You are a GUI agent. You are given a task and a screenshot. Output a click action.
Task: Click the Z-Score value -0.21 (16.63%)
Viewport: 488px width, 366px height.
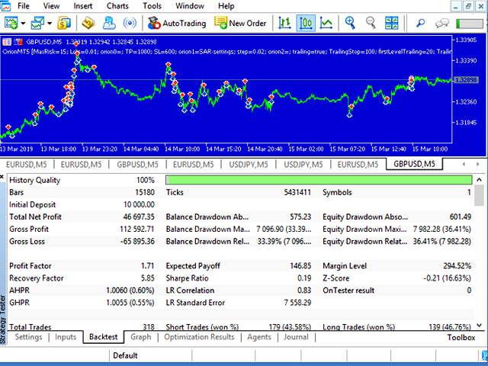click(x=448, y=278)
